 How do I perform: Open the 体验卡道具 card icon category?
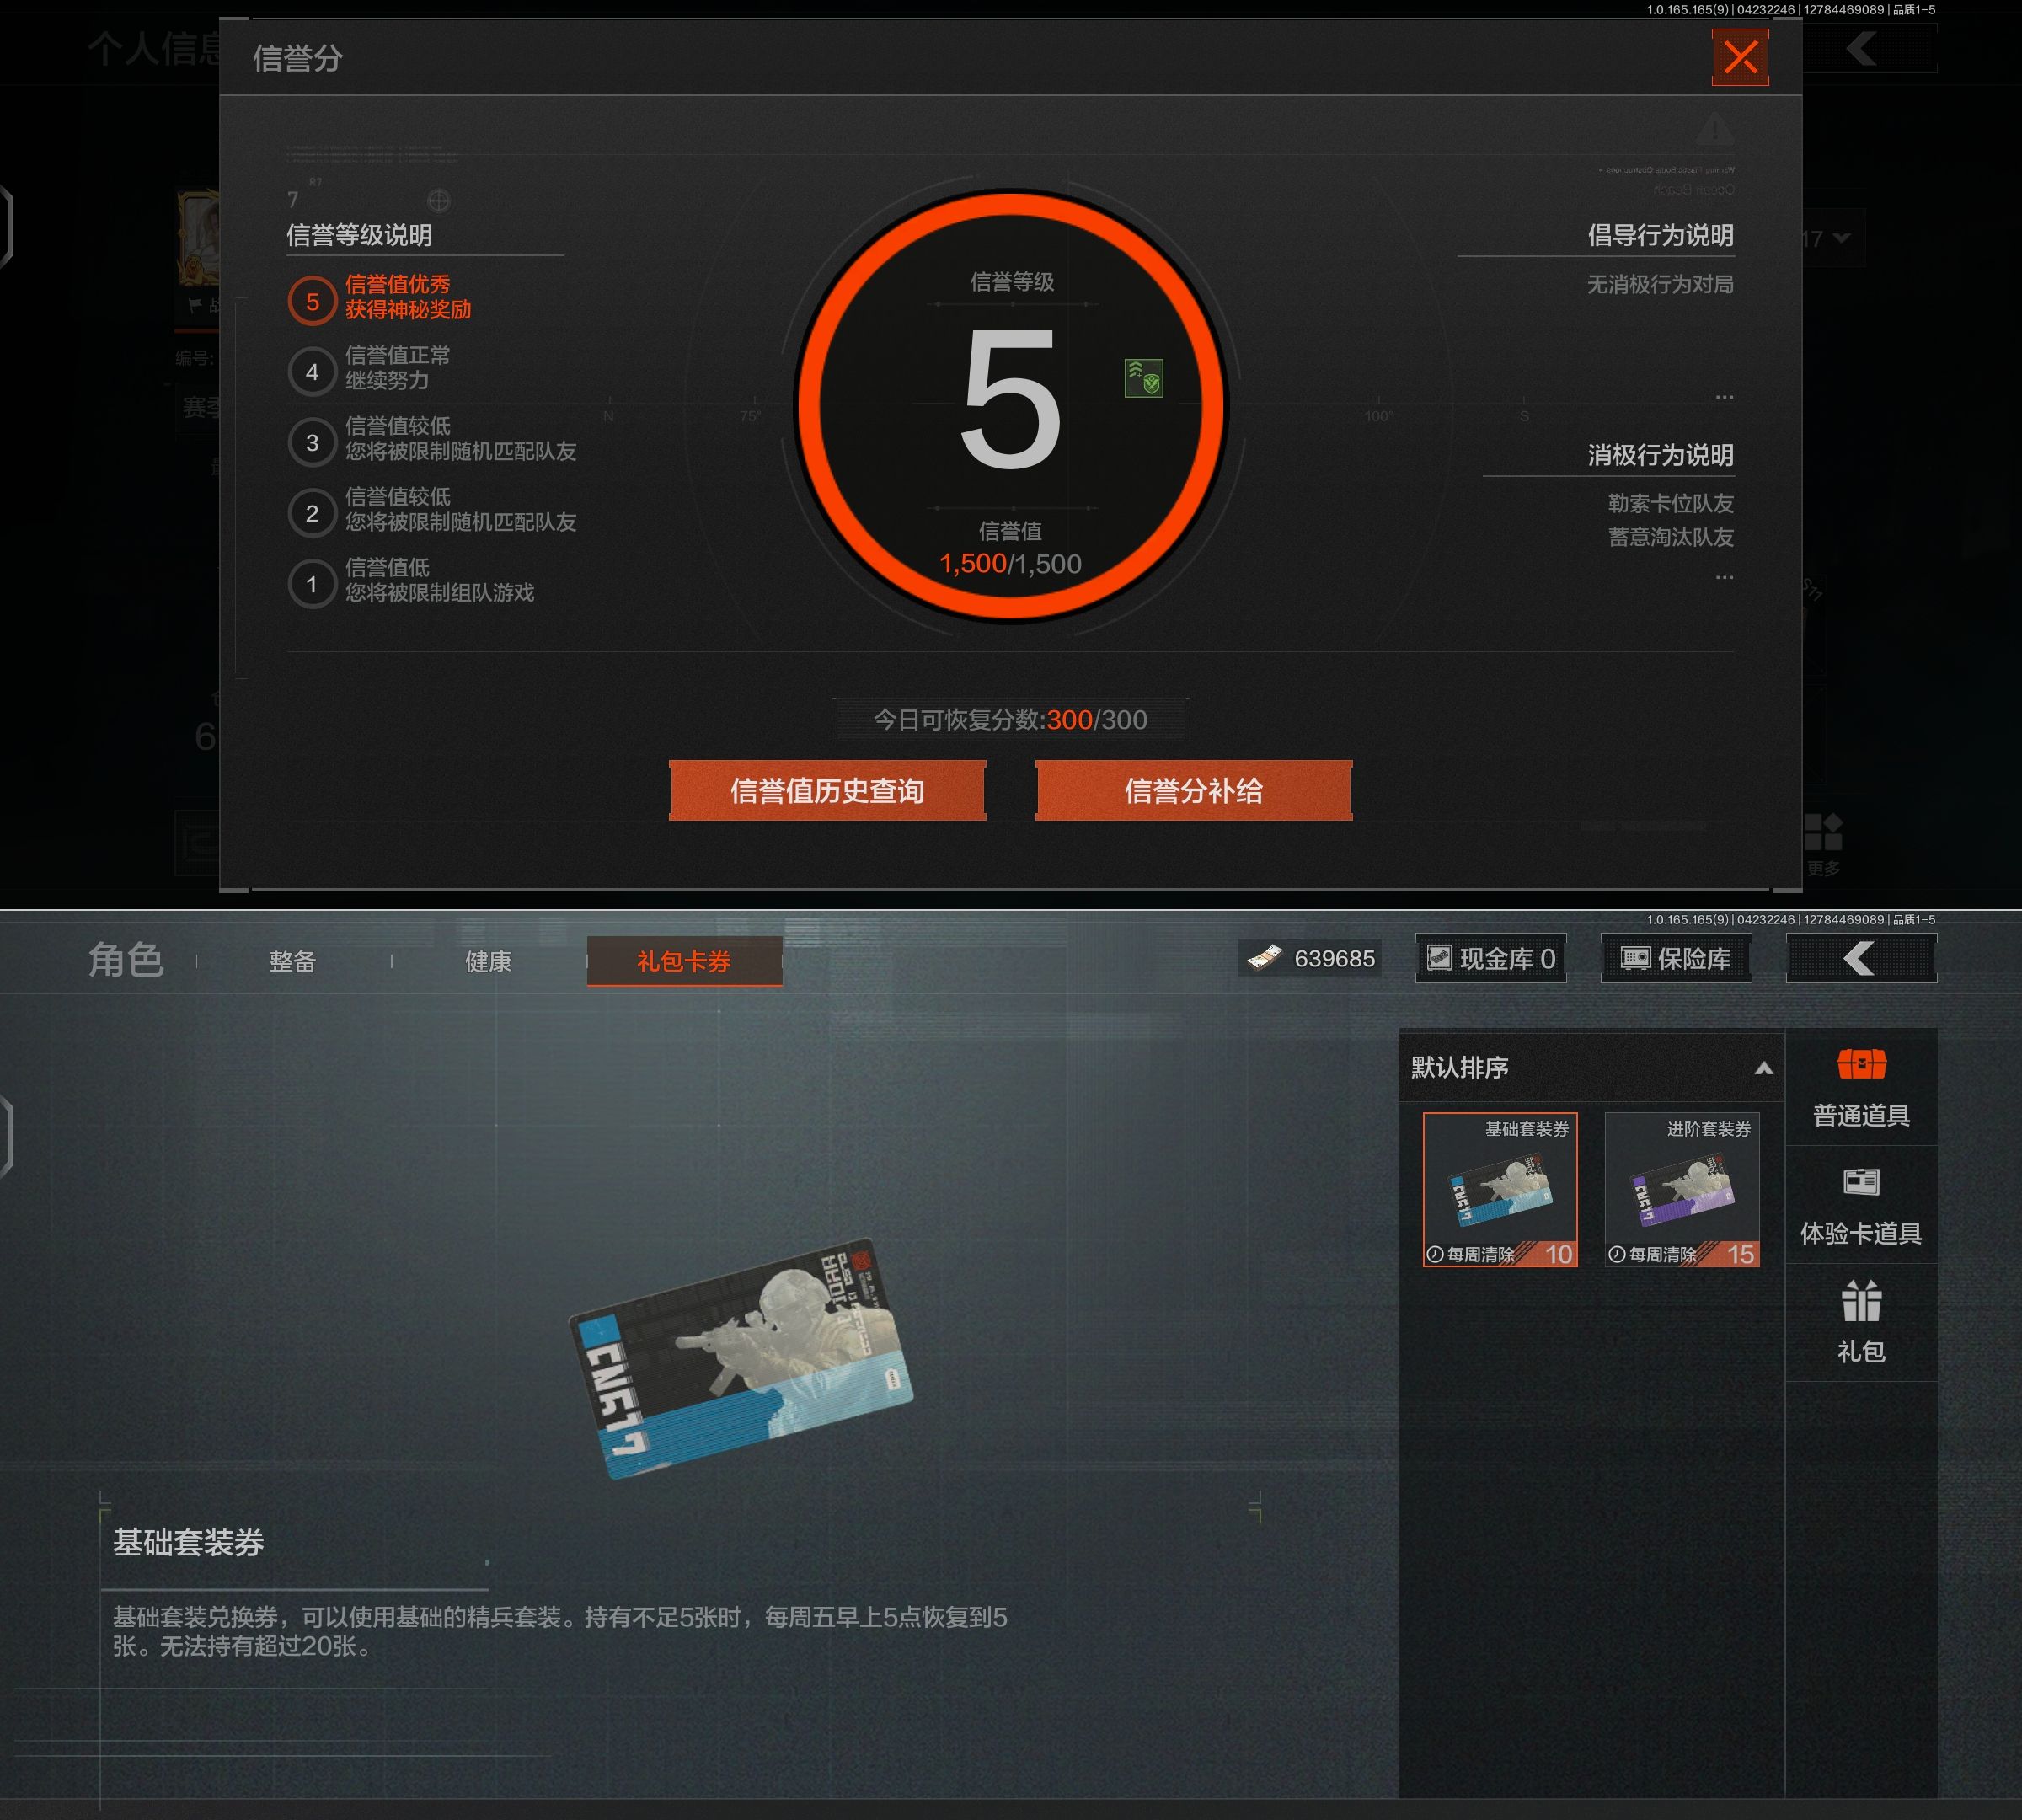coord(1861,1183)
